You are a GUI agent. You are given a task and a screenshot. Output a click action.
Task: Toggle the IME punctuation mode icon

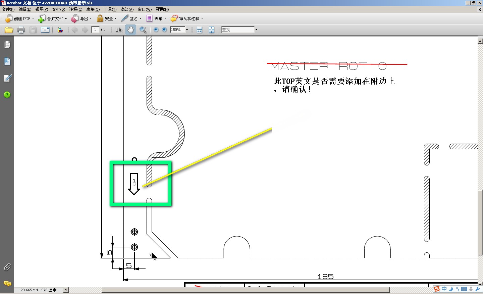[458, 289]
